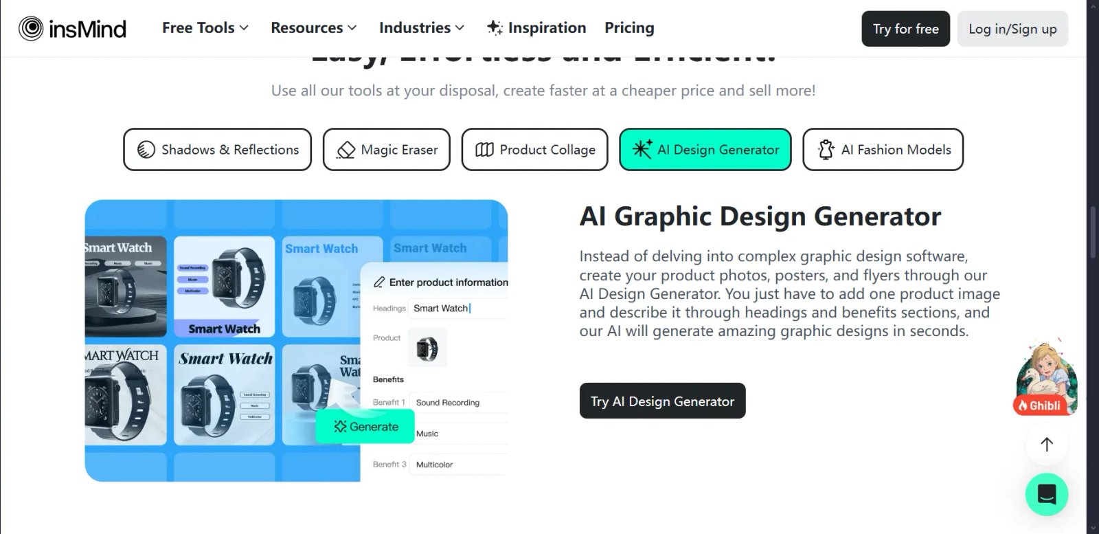This screenshot has width=1099, height=534.
Task: Open the Ghibli character promo icon
Action: 1046,379
